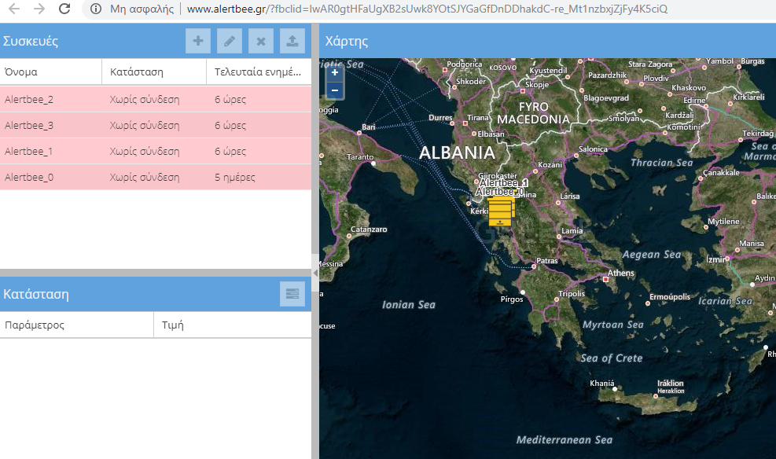The width and height of the screenshot is (776, 459).
Task: Click the Athens label on the map
Action: tap(620, 273)
